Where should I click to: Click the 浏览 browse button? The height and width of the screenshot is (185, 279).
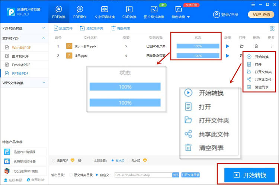pyautogui.click(x=176, y=175)
